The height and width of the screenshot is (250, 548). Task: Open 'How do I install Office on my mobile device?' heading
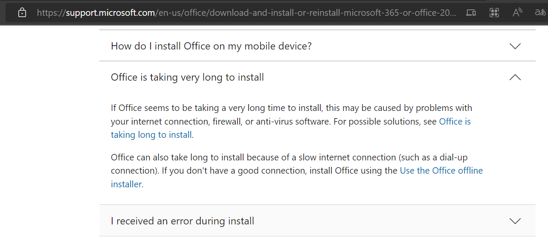(211, 46)
